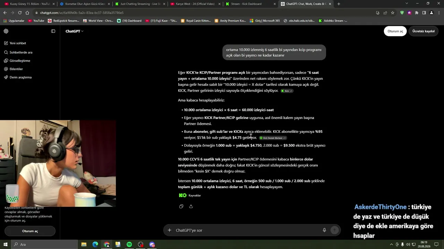
Task: Open the Windows notification center
Action: coord(436,245)
